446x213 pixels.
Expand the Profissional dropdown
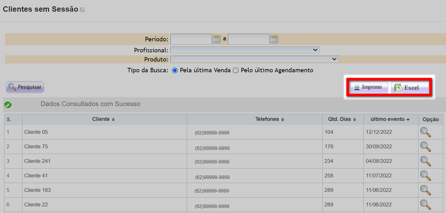click(245, 50)
